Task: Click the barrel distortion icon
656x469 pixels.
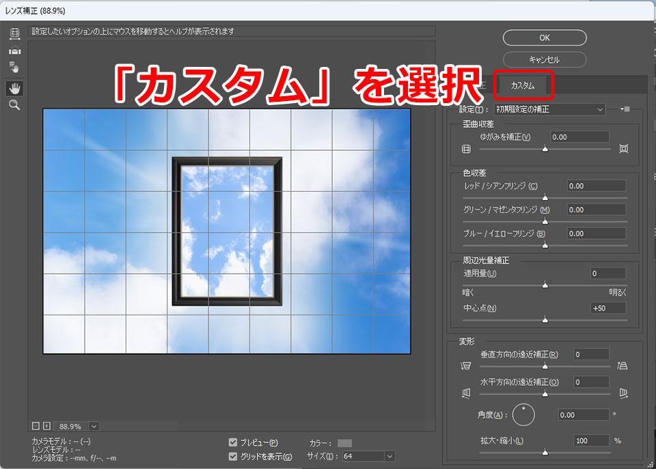Action: point(467,149)
